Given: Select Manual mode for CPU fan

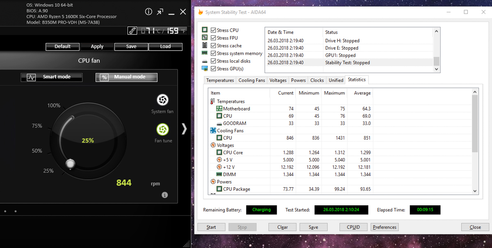Looking at the screenshot, I should (x=126, y=77).
